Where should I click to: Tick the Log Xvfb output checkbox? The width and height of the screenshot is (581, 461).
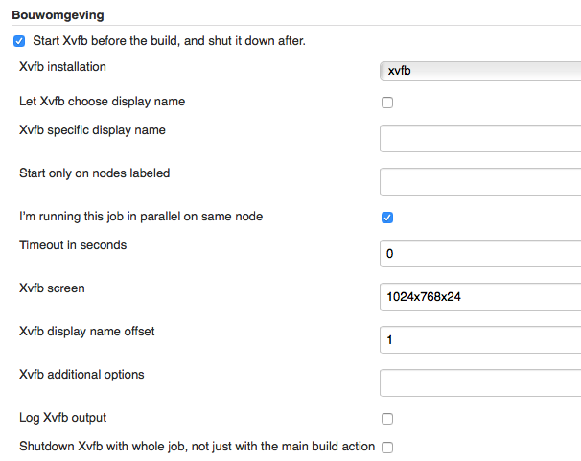pos(387,419)
